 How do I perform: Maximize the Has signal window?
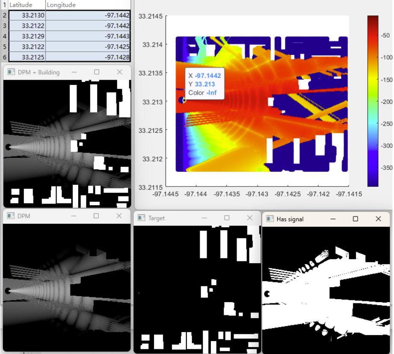click(355, 219)
